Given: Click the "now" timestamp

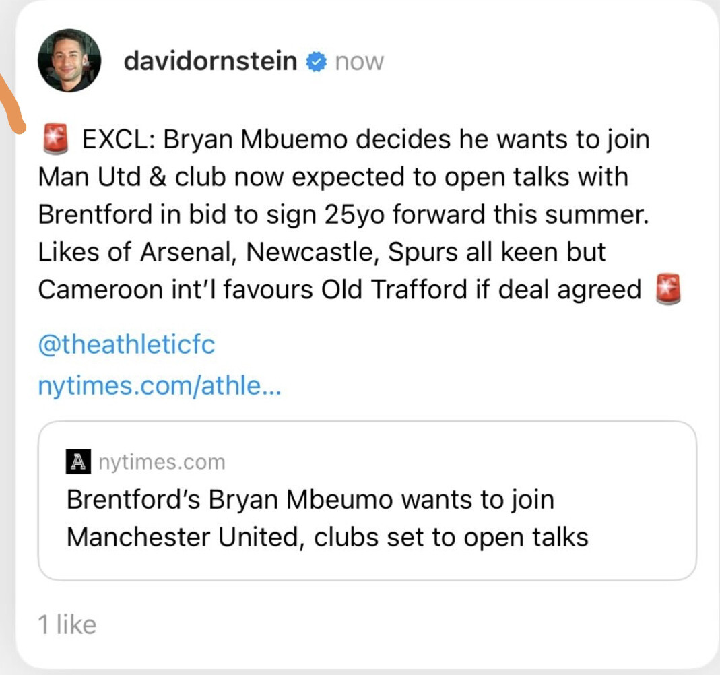Looking at the screenshot, I should click(359, 62).
